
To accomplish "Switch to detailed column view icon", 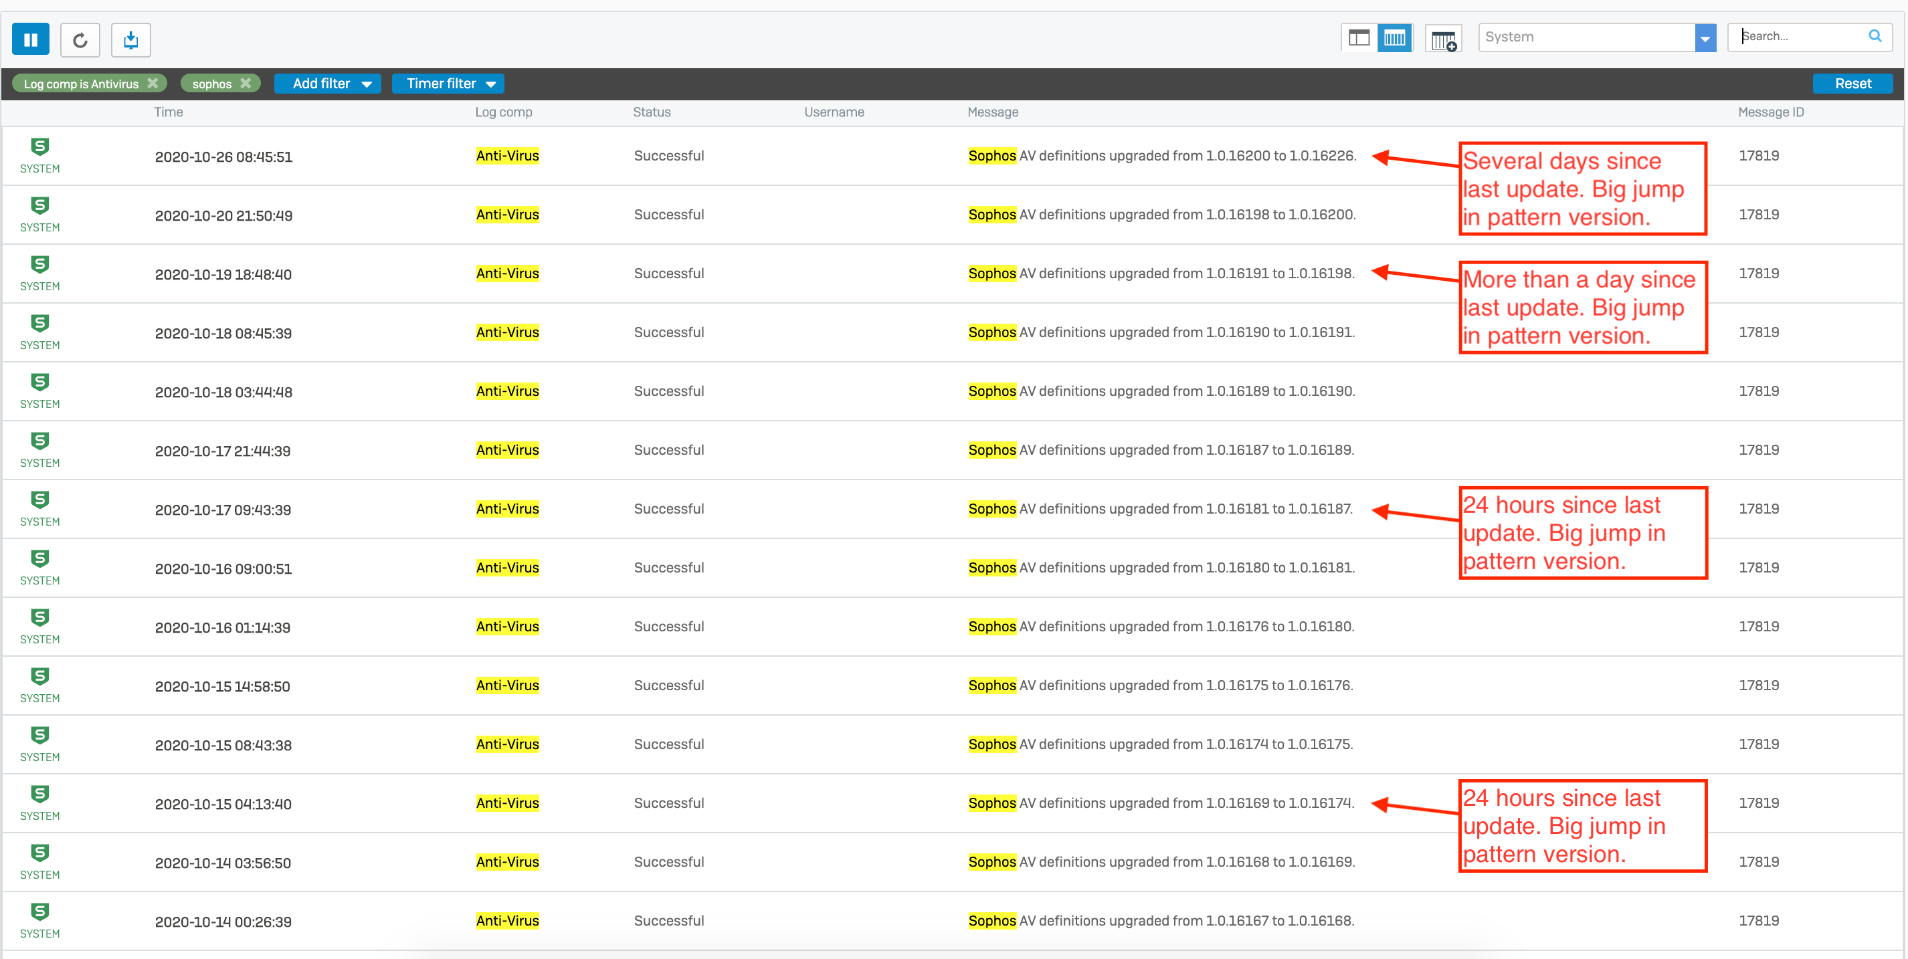I will point(1395,37).
